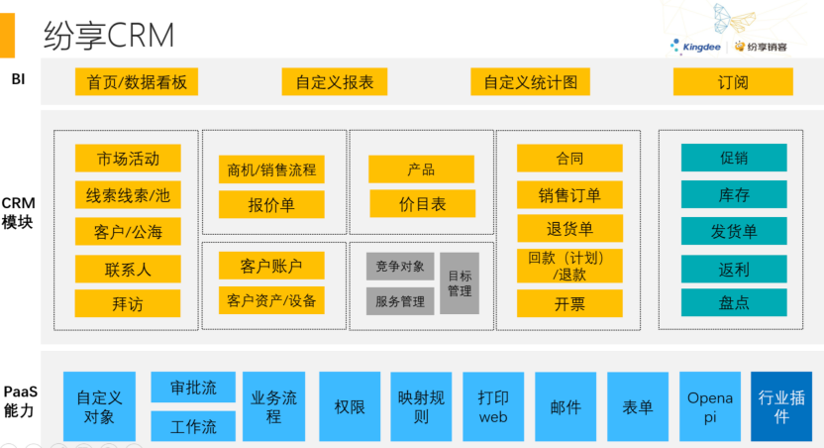Select the 自定义对象 PaaS block

tap(99, 406)
